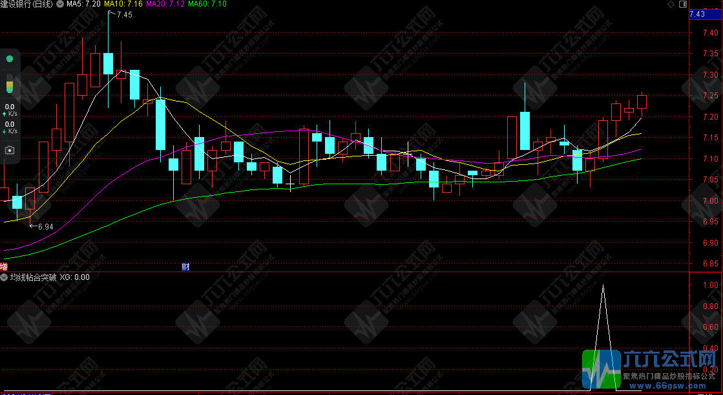Click the MA10: 7.16 label
The width and height of the screenshot is (723, 395).
pos(123,4)
